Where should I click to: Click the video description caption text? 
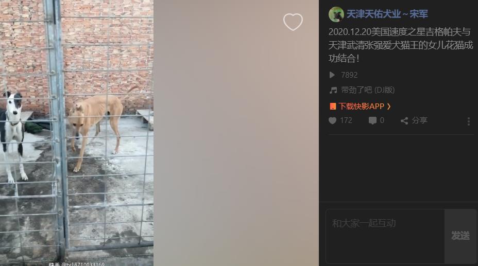(x=401, y=45)
